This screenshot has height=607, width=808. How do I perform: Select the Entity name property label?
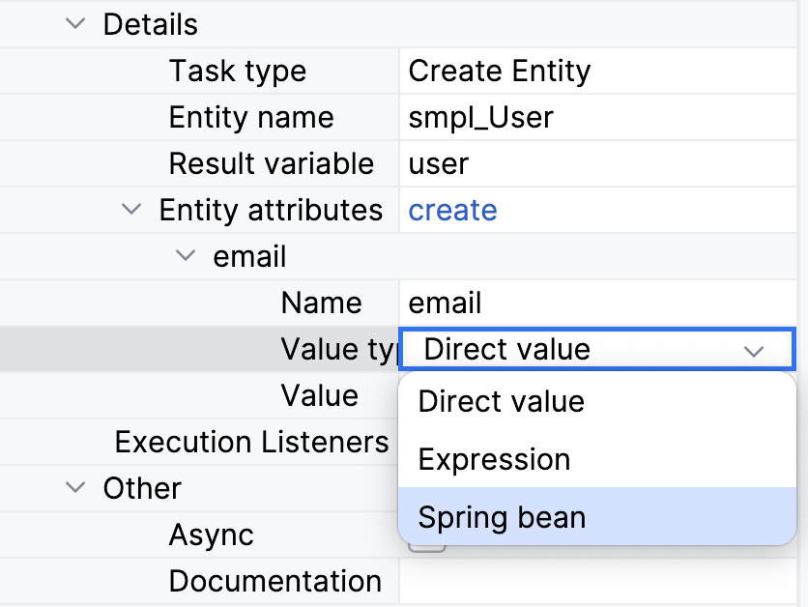click(251, 118)
